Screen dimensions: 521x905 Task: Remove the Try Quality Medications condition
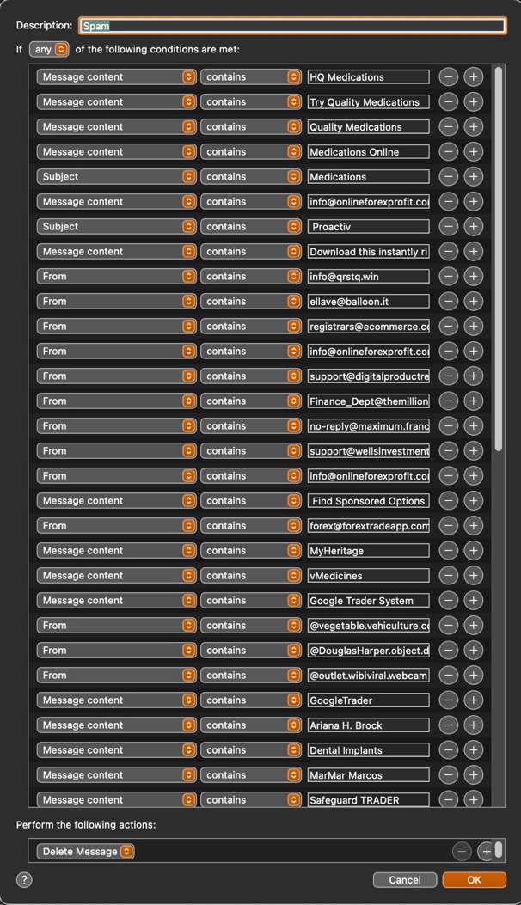(x=448, y=101)
